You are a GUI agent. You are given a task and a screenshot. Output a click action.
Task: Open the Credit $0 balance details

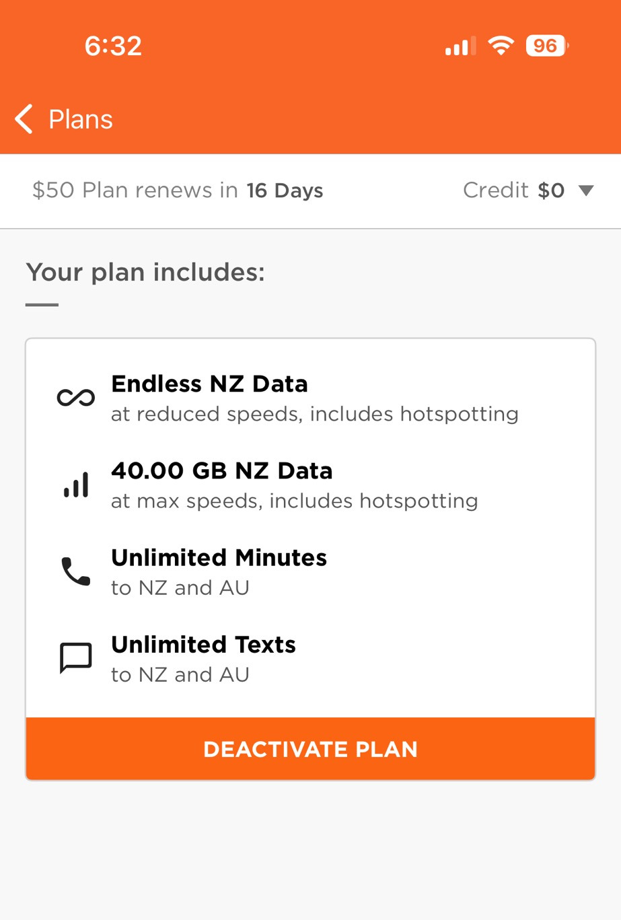point(513,190)
